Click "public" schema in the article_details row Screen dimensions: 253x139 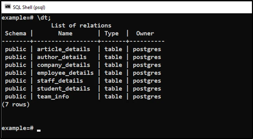16,49
